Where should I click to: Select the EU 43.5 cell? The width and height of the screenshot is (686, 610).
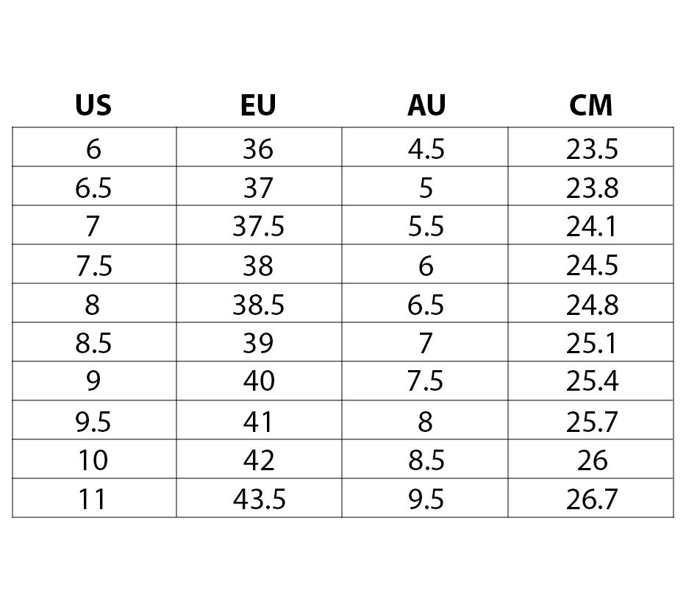(x=258, y=500)
